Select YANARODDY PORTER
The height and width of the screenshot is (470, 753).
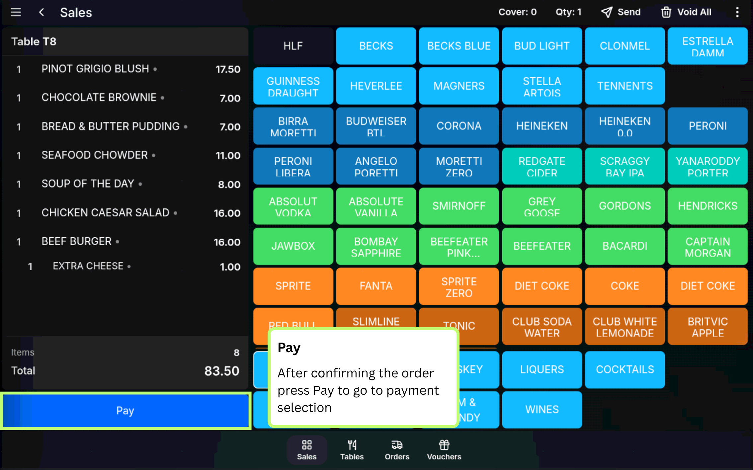click(708, 166)
